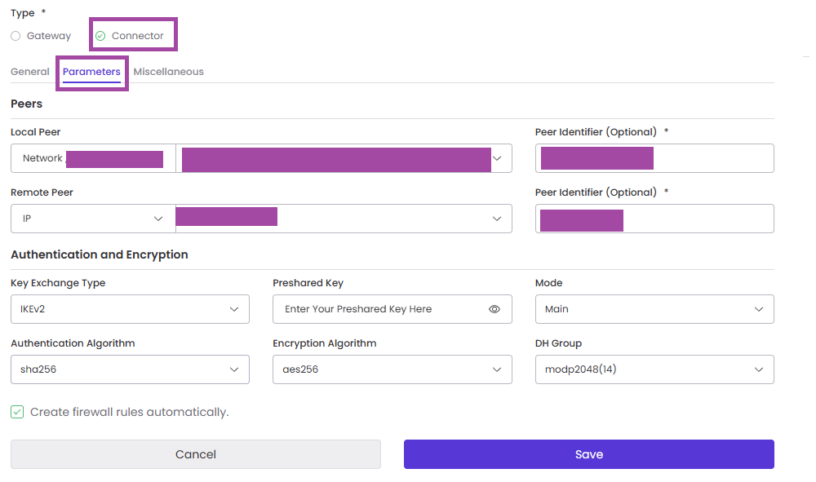
Task: Open the DH Group dropdown showing modp2048
Action: pos(654,369)
